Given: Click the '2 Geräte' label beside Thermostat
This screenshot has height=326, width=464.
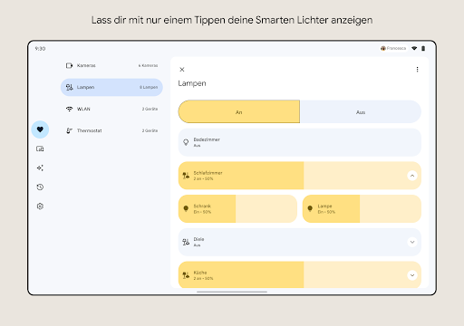Looking at the screenshot, I should click(x=150, y=130).
